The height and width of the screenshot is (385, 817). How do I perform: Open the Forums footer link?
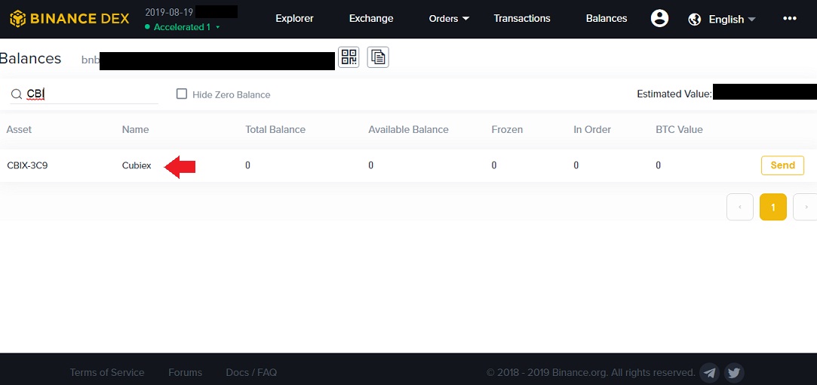(185, 372)
